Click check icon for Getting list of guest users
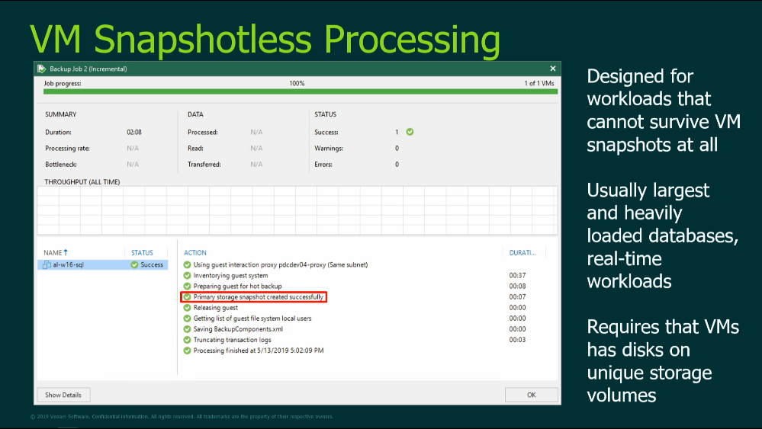 [x=187, y=319]
